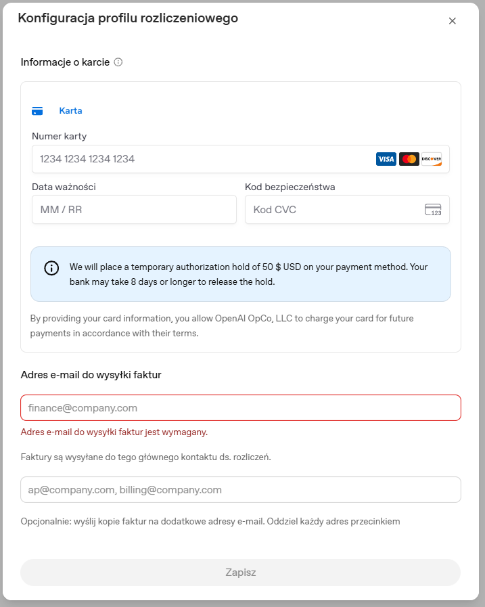Click the info icon beside Informacje o karcie

click(118, 62)
